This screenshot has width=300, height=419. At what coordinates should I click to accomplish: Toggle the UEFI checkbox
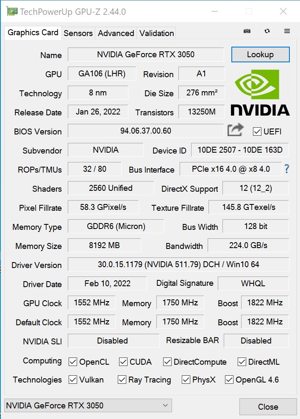[257, 131]
